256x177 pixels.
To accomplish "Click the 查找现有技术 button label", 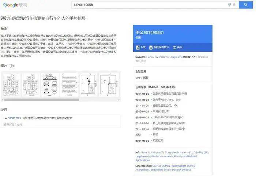I will tap(161, 47).
